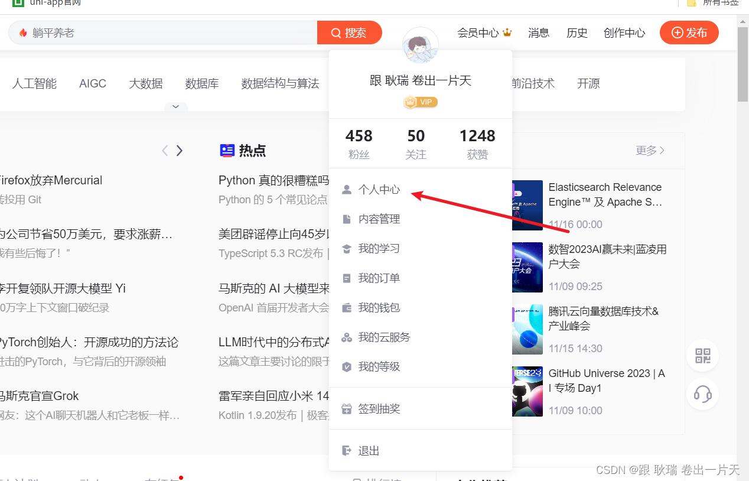Click the gift icon next to 签到抽奖
The image size is (749, 481).
(347, 408)
